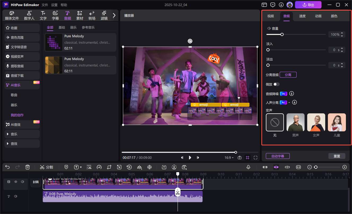Screen dimensions: 352x214
Task: Click the delete (trash) icon above the timeline
Action: (x=28, y=167)
